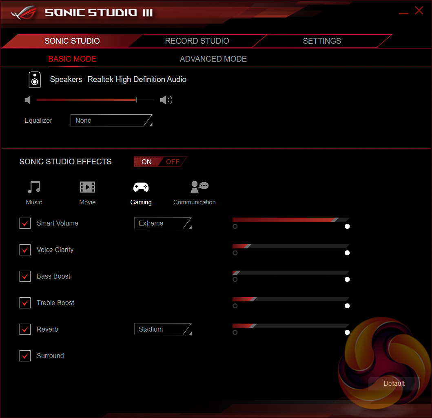Switch to the Record Studio tab
432x418 pixels.
(197, 41)
